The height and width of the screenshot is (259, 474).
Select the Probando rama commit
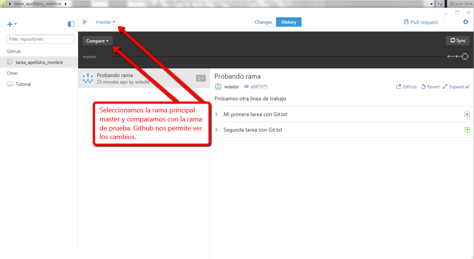(144, 78)
